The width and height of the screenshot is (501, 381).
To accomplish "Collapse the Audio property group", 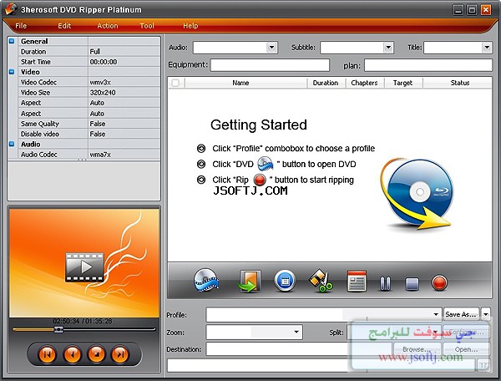I will 12,145.
